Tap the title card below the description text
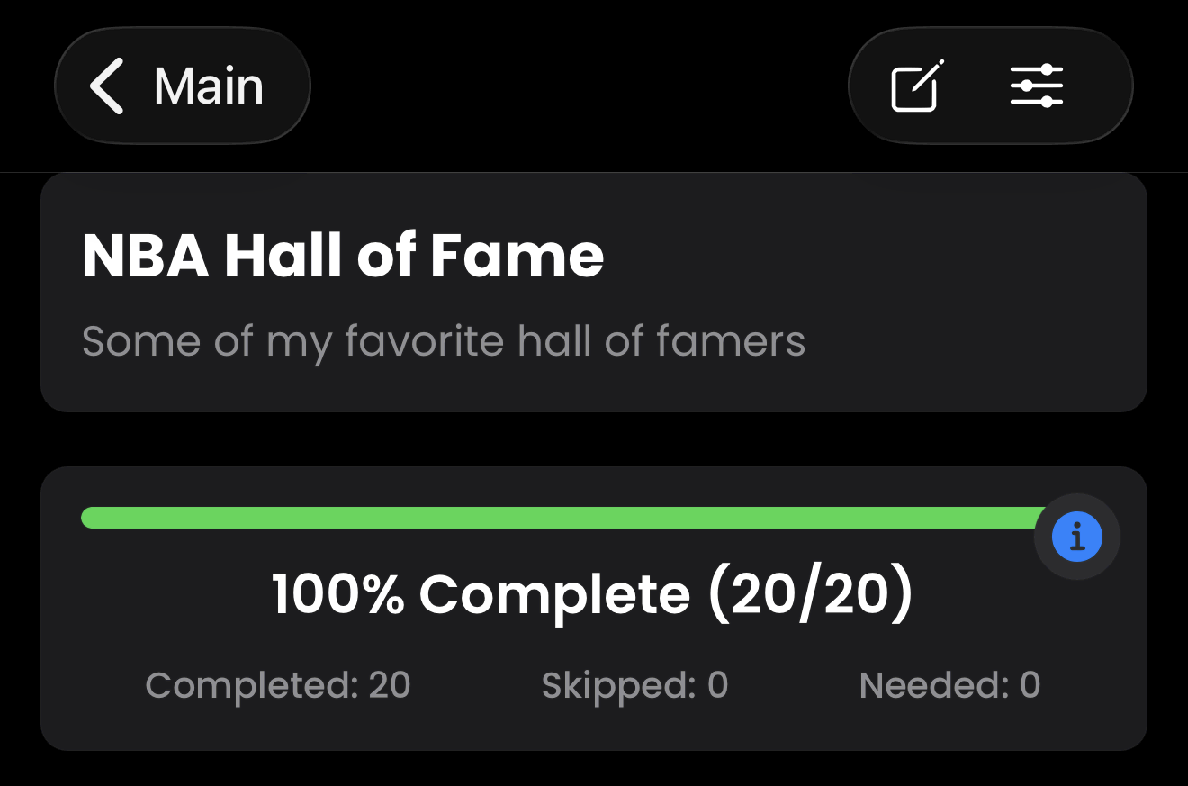This screenshot has width=1188, height=786. (594, 387)
